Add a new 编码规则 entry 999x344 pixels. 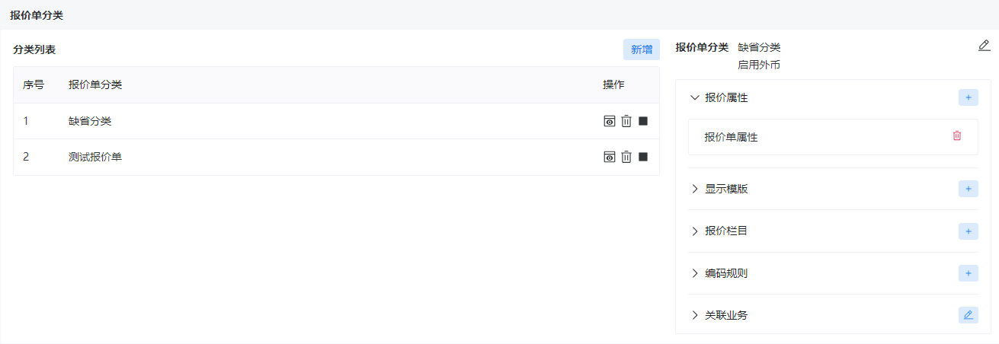pyautogui.click(x=968, y=272)
